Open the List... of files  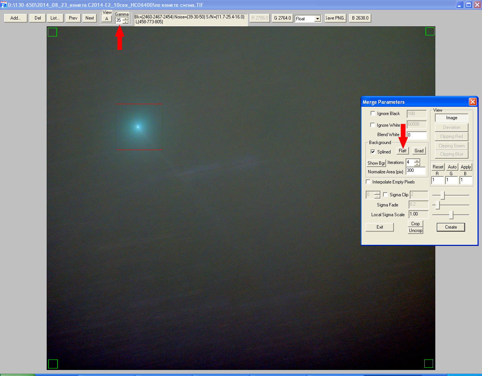coord(55,18)
